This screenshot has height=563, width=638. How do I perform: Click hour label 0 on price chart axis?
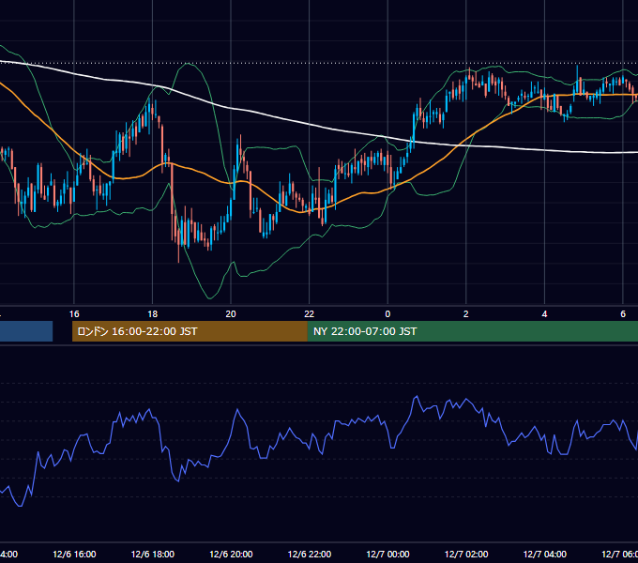[387, 314]
